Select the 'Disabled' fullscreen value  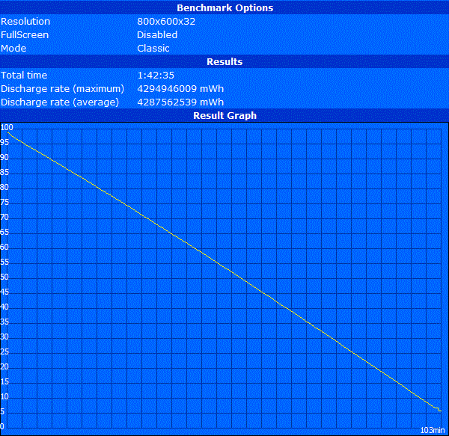tap(157, 35)
